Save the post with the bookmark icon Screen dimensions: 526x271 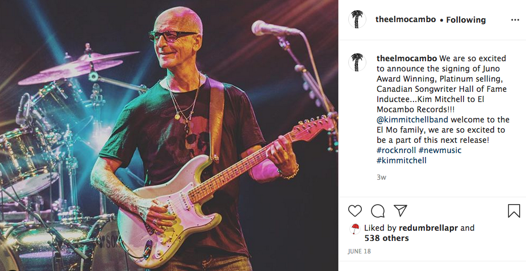point(514,211)
